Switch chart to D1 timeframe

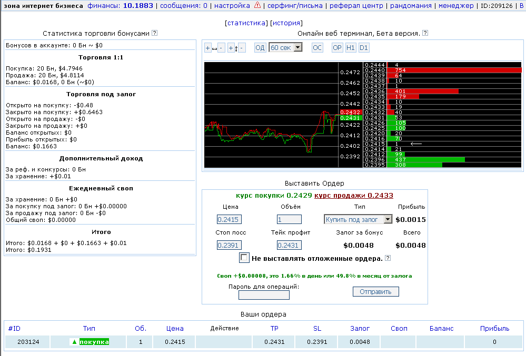pyautogui.click(x=364, y=48)
